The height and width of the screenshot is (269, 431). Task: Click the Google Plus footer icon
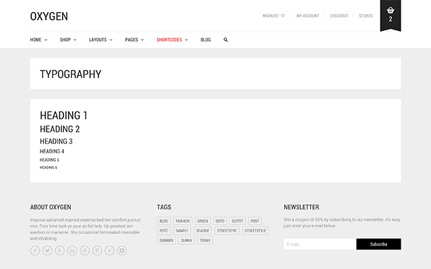pos(60,250)
